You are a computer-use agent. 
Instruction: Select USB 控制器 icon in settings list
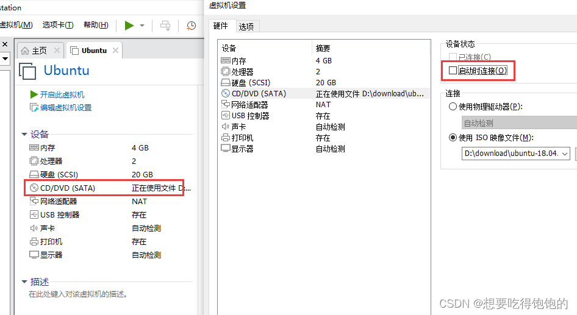[225, 115]
